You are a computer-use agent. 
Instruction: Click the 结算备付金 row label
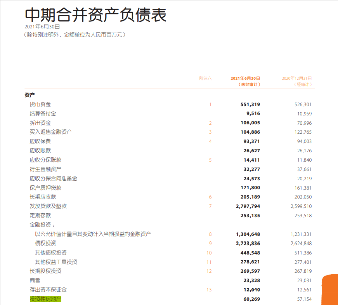43,113
